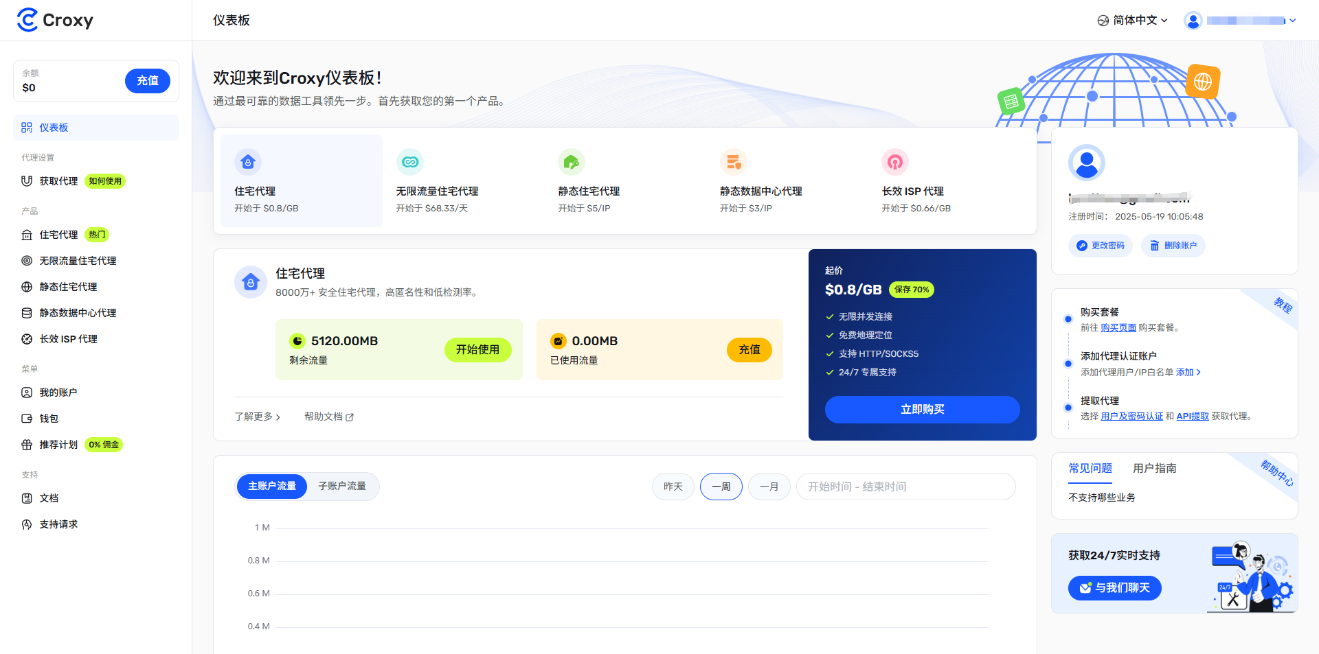Click the 获取代理 magnet icon

click(27, 181)
